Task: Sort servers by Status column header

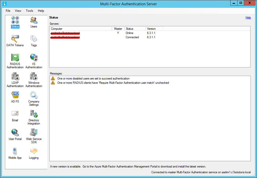Action: (x=135, y=29)
